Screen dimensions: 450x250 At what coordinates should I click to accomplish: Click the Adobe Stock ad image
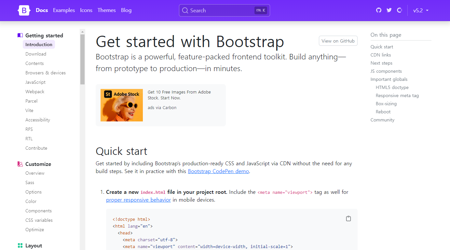pos(122,105)
